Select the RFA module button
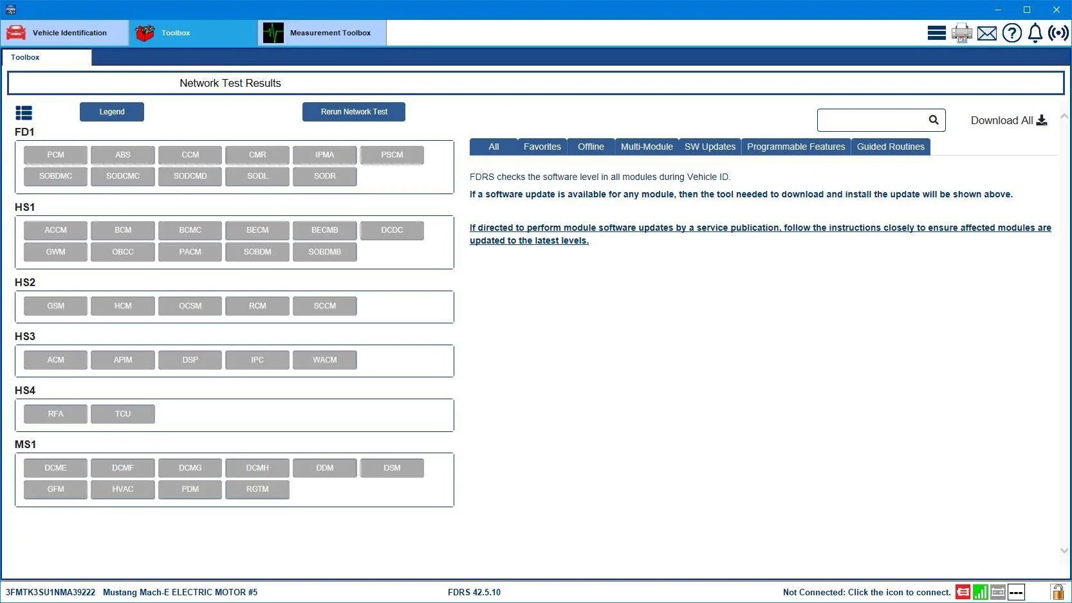 (55, 414)
